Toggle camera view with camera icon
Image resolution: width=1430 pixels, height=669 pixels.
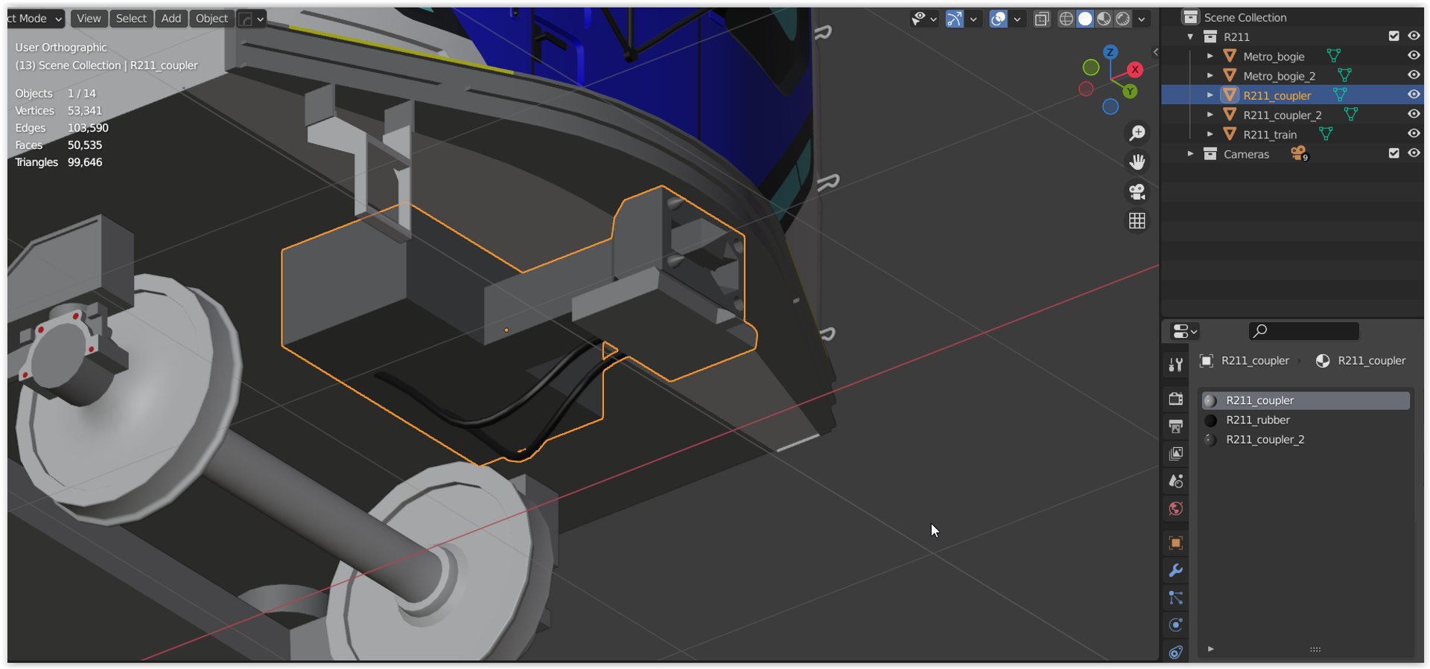point(1137,191)
